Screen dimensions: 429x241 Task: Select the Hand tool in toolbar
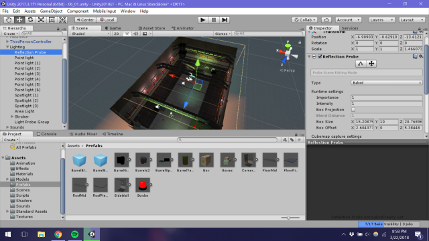pyautogui.click(x=9, y=19)
